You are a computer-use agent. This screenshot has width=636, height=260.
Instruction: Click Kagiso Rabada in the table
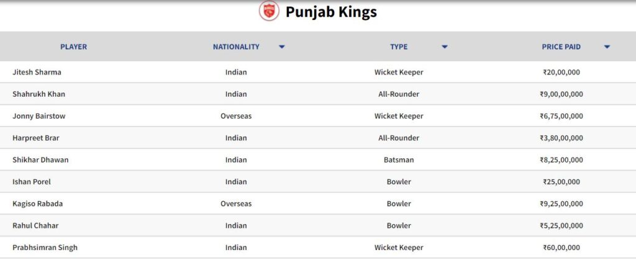pos(38,204)
